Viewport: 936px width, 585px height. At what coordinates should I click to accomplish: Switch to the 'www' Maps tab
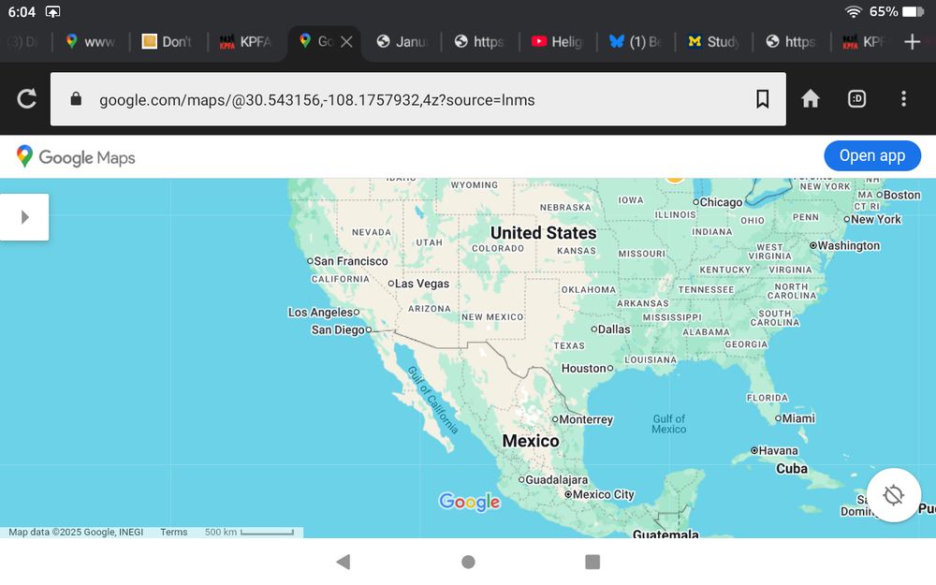tap(91, 41)
